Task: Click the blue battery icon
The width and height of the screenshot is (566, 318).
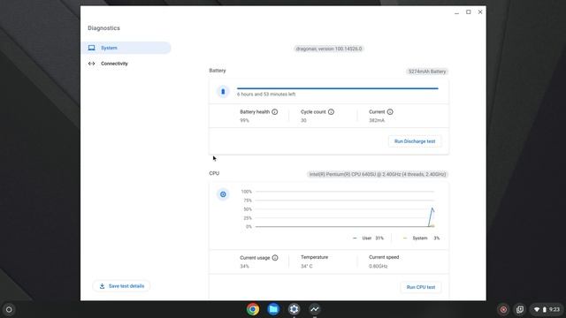Action: tap(223, 92)
